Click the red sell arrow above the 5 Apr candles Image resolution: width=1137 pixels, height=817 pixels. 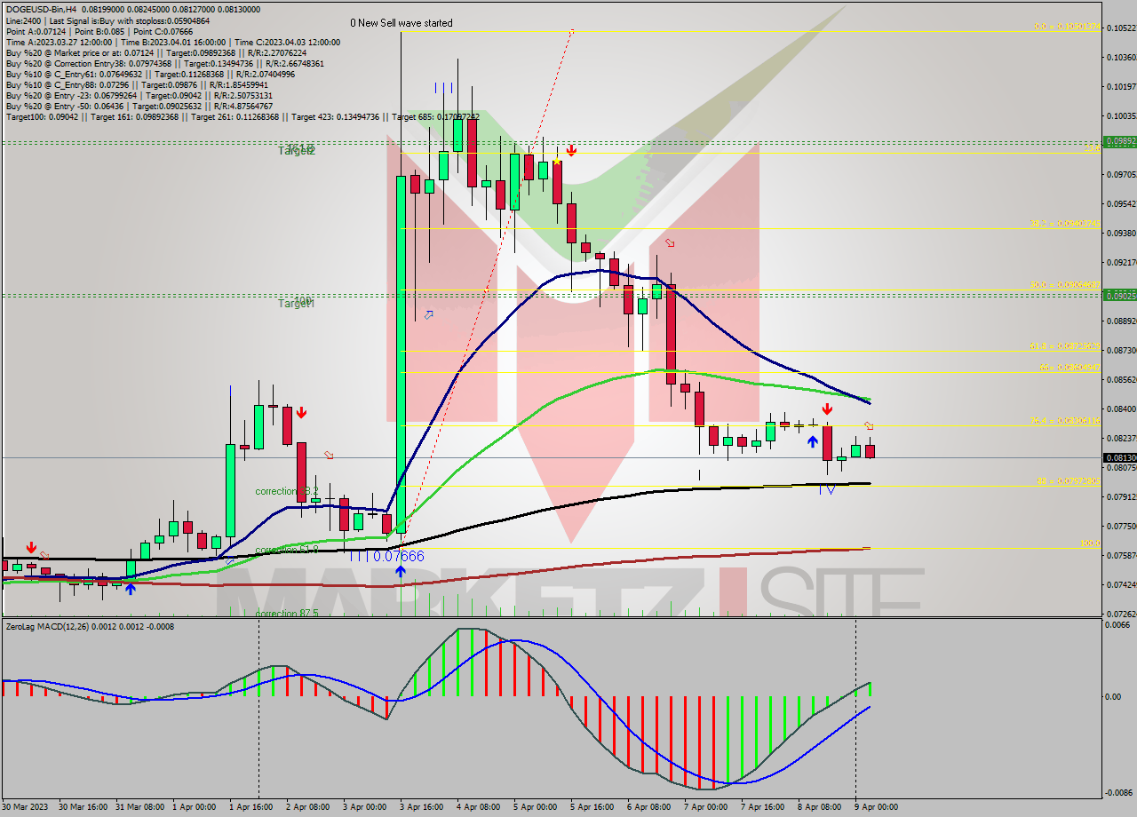point(571,151)
